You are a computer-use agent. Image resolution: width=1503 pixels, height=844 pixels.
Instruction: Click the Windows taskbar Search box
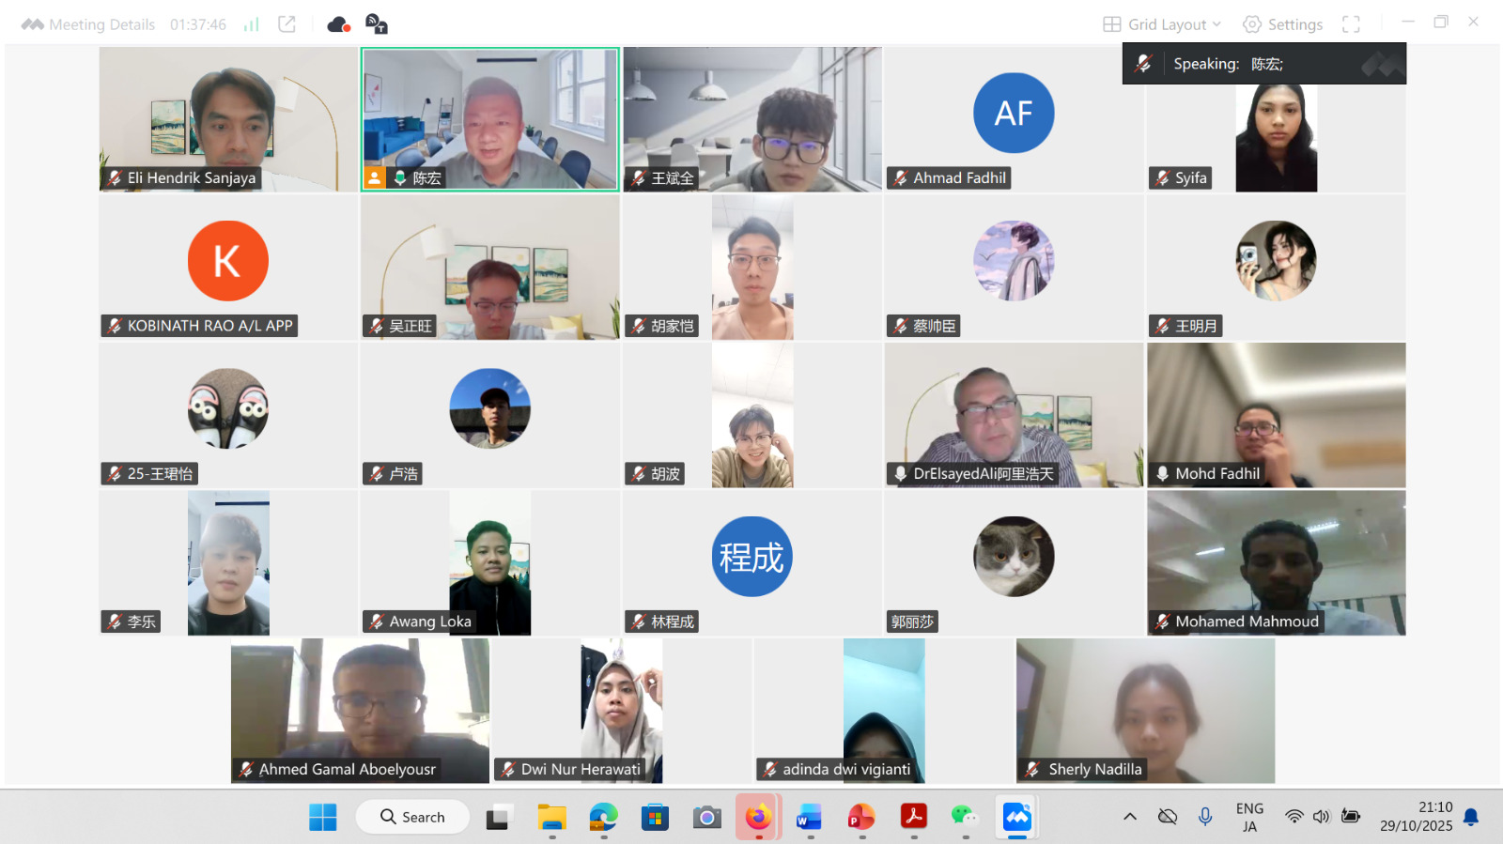pos(413,817)
